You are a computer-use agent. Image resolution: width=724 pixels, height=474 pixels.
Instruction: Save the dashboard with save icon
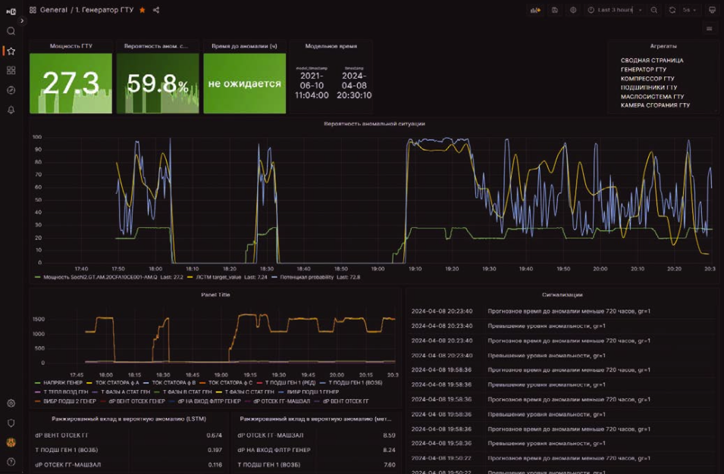(555, 10)
